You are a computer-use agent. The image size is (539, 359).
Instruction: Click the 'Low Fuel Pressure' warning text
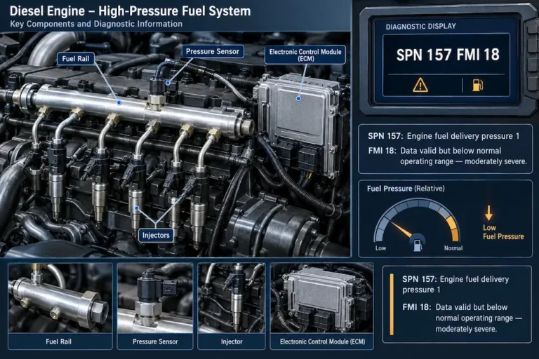pos(503,232)
